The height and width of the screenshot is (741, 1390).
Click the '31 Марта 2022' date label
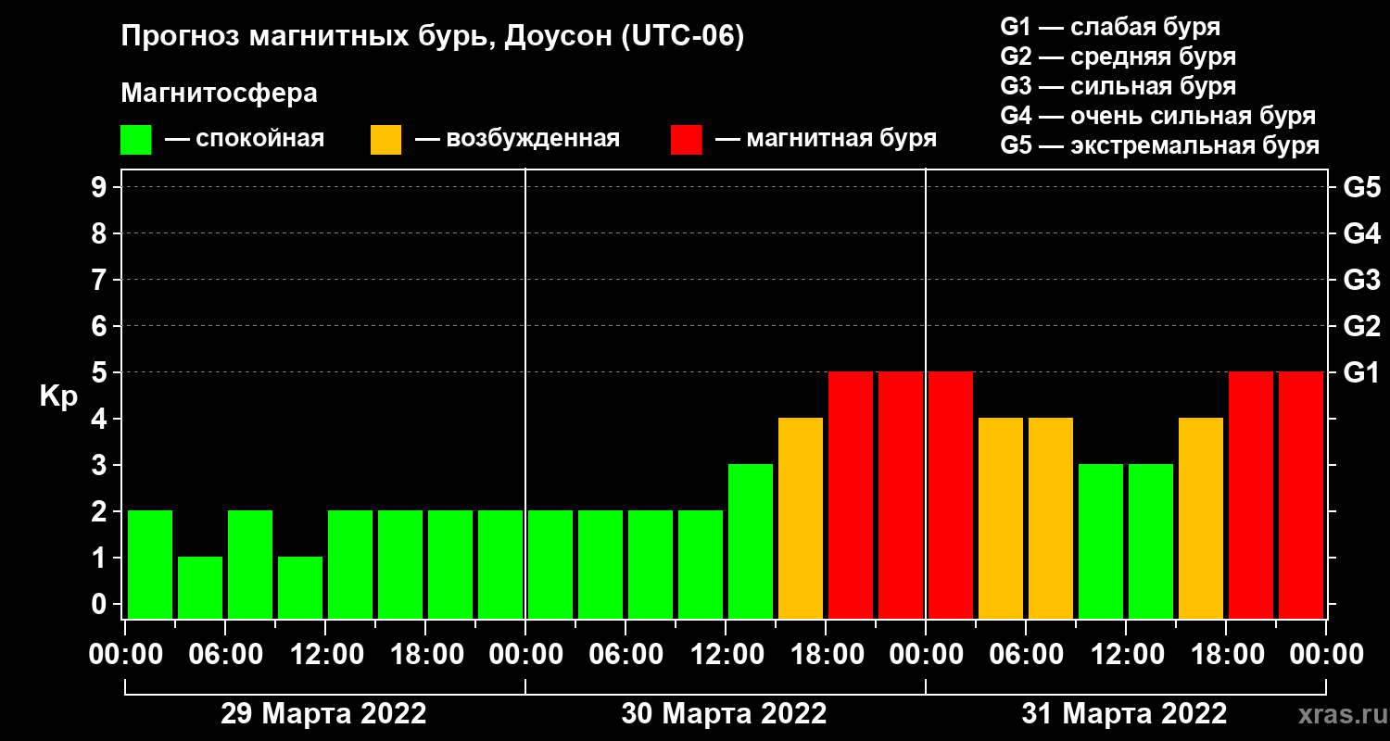(1124, 714)
